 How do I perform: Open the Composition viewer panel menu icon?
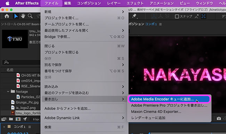click(x=160, y=24)
